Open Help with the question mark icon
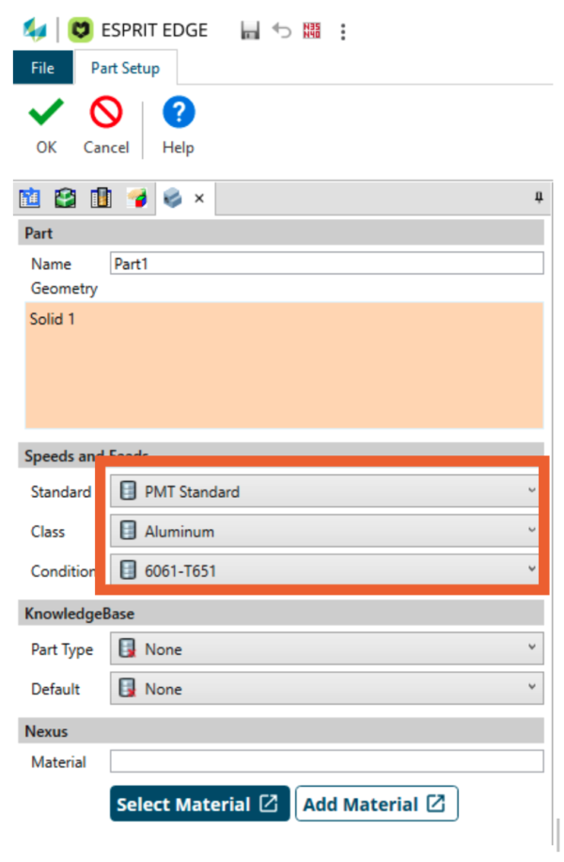 pyautogui.click(x=178, y=115)
